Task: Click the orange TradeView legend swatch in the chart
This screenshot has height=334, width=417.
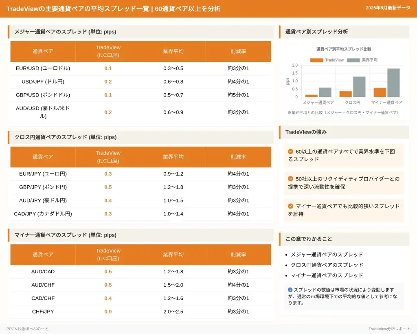Action: (316, 60)
